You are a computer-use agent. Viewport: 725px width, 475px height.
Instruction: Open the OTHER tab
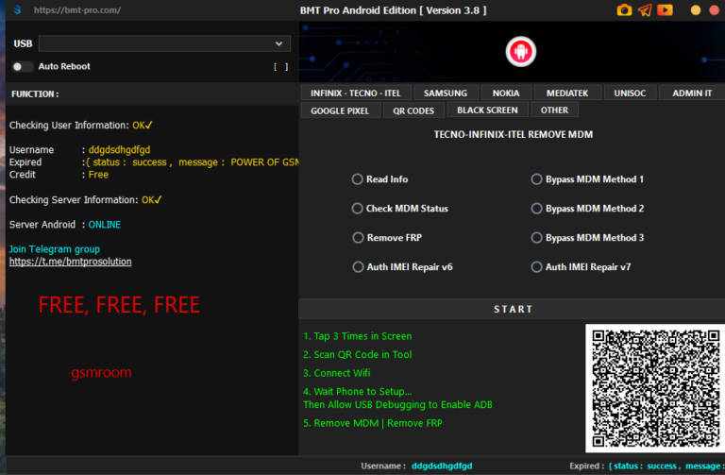point(554,110)
